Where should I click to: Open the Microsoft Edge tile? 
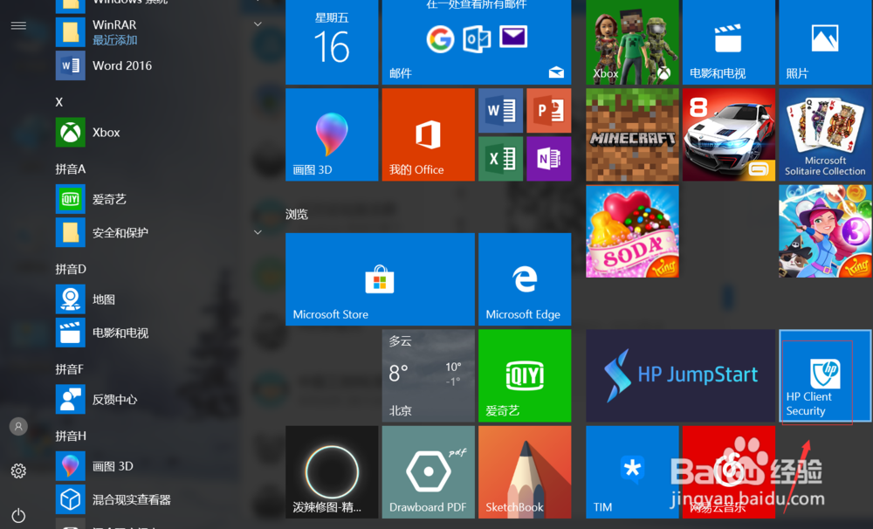pos(525,279)
